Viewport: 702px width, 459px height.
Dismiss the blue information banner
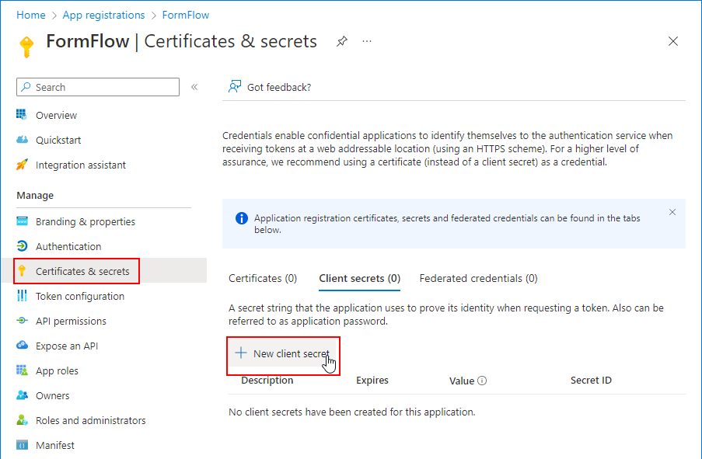pyautogui.click(x=672, y=212)
